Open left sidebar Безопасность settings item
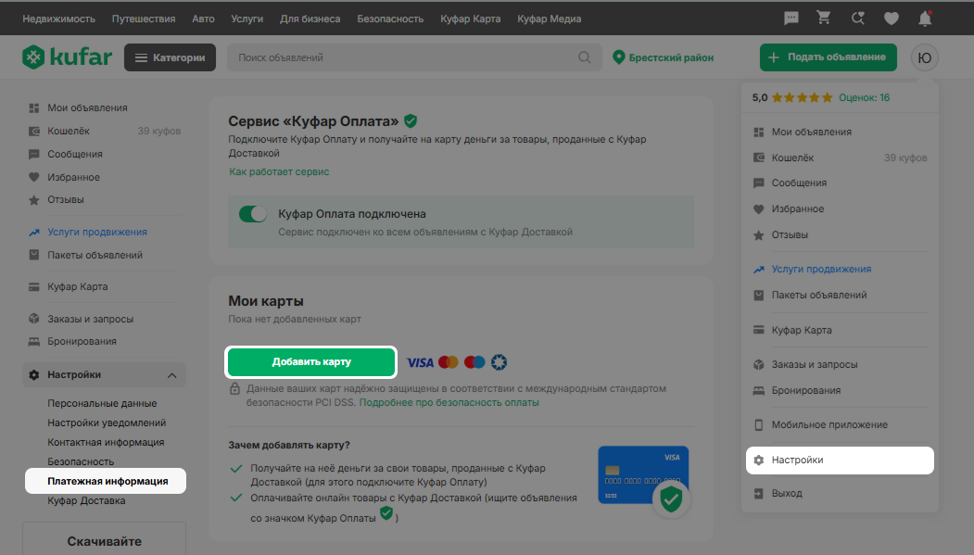Image resolution: width=974 pixels, height=555 pixels. click(x=81, y=461)
